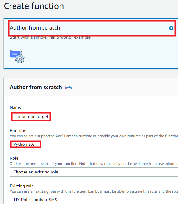
Task: Click the Existing role field label
Action: (x=22, y=186)
